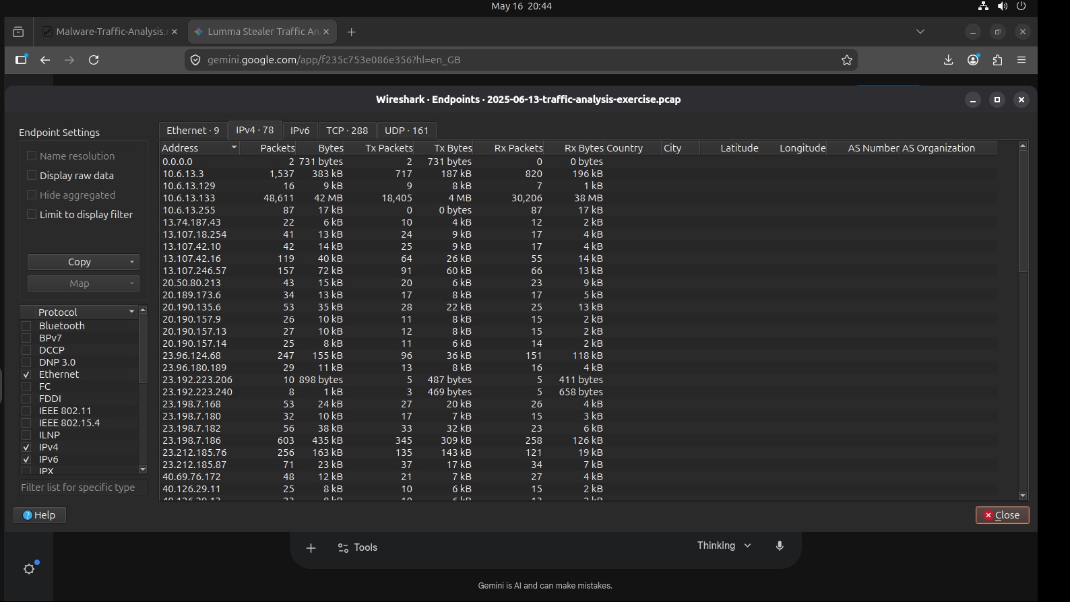List all tabs with the chevron
The height and width of the screenshot is (602, 1070).
click(x=920, y=32)
